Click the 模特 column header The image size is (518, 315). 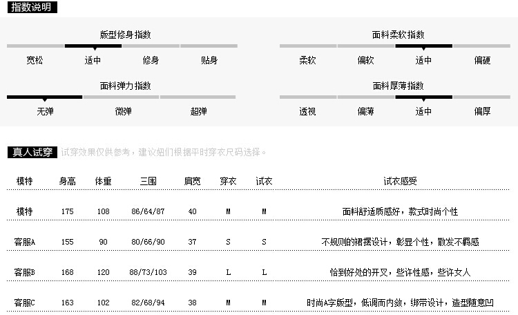point(24,181)
